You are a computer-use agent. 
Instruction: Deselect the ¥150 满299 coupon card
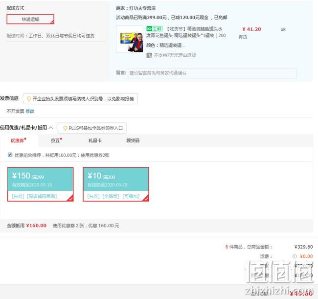pos(40,184)
